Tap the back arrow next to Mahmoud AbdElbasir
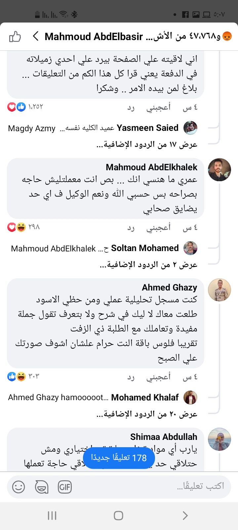Viewport: 238px width, 530px height. [x=35, y=36]
